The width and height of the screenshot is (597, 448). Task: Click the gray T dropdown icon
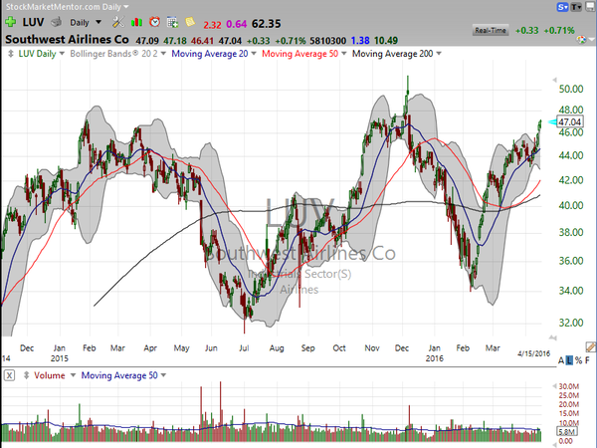tap(576, 7)
